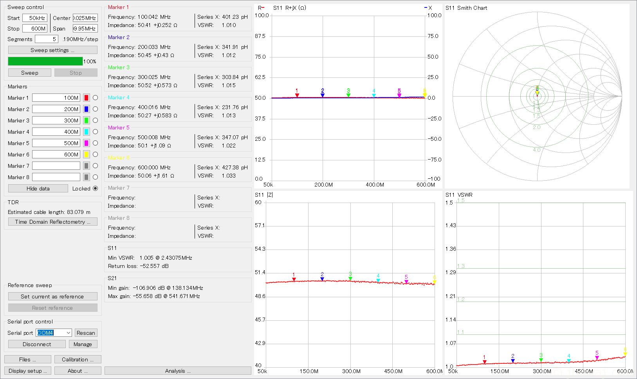Image resolution: width=637 pixels, height=379 pixels.
Task: Open the Files dialog
Action: (x=28, y=359)
